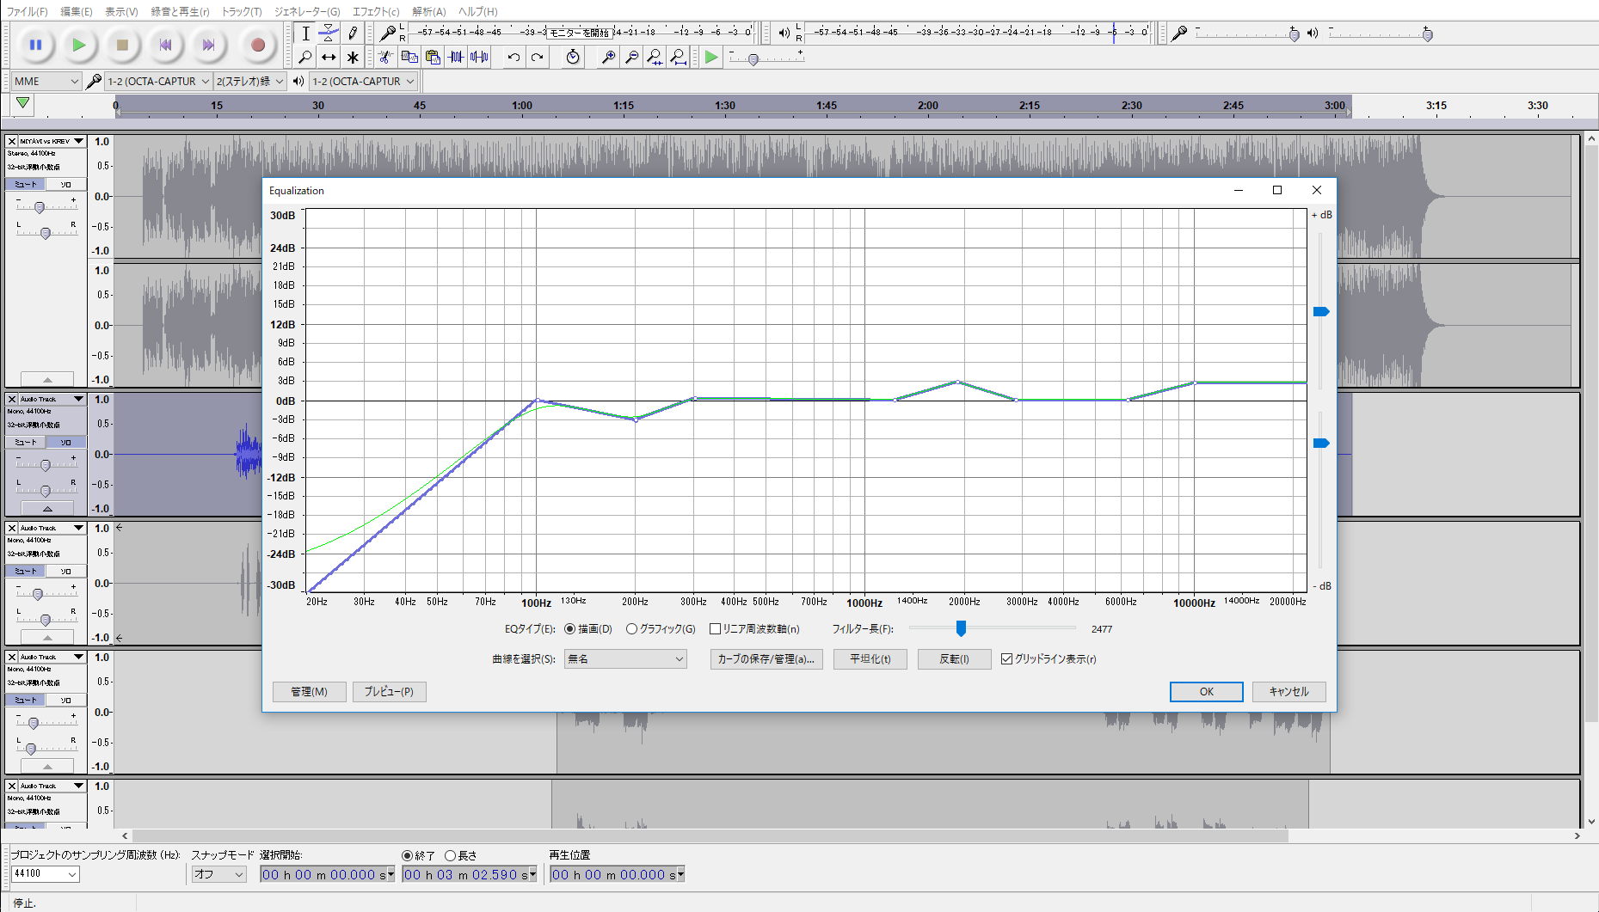Image resolution: width=1599 pixels, height=912 pixels.
Task: Select the pencil Draw tool
Action: (353, 34)
